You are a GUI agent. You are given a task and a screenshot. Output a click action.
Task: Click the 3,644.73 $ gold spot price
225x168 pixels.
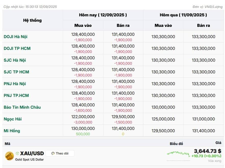click(x=207, y=151)
